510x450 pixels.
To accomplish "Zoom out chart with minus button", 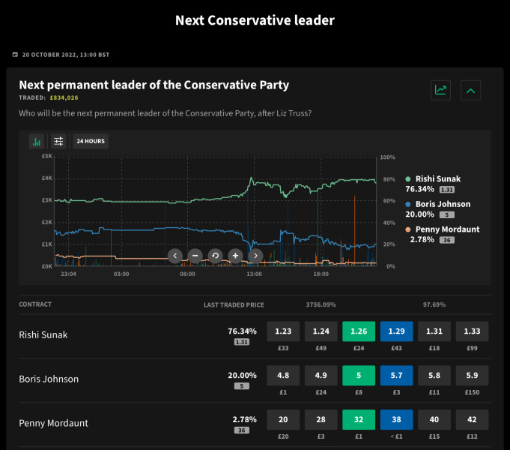I will (x=195, y=256).
